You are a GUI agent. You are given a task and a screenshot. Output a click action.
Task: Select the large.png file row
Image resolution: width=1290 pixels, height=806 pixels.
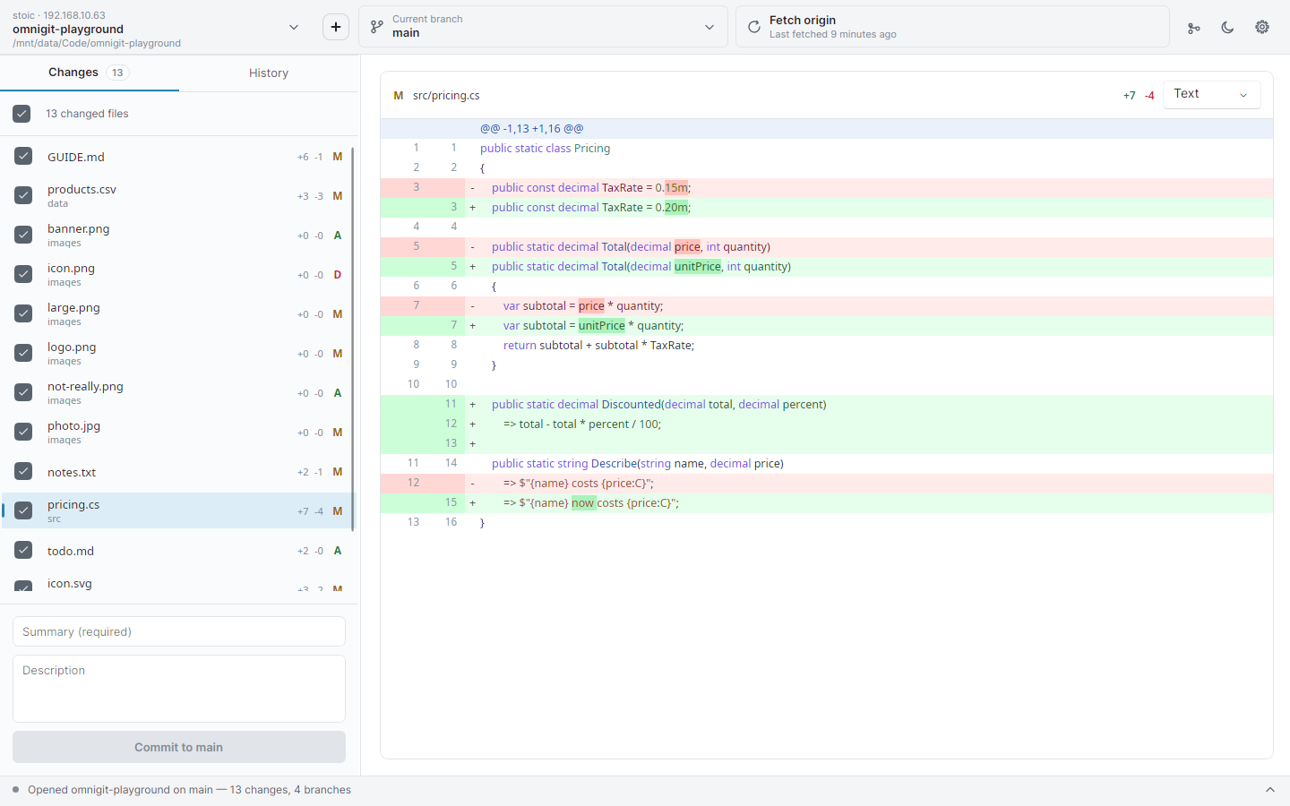click(177, 313)
